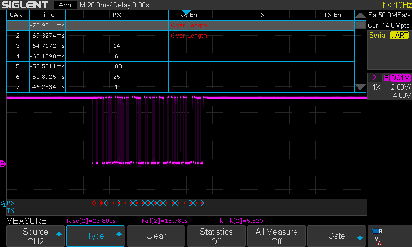Click the blue trigger position marker
The height and width of the screenshot is (247, 412).
(186, 12)
